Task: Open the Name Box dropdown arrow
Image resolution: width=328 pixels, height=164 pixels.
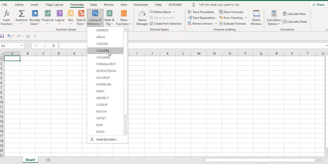Action: coord(22,46)
